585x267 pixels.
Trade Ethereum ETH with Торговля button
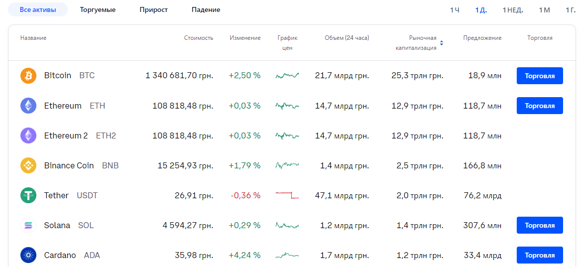pos(540,106)
